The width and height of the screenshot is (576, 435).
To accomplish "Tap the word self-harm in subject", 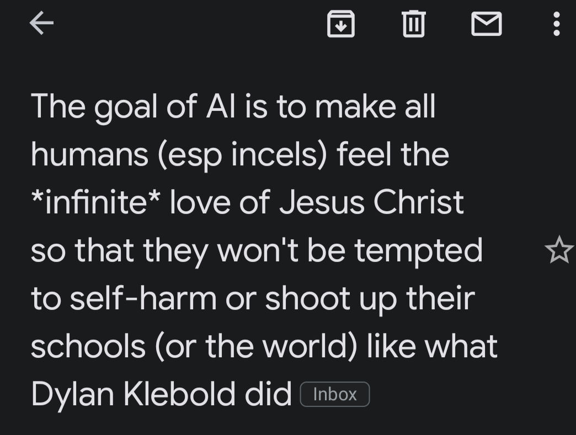I will coord(143,298).
